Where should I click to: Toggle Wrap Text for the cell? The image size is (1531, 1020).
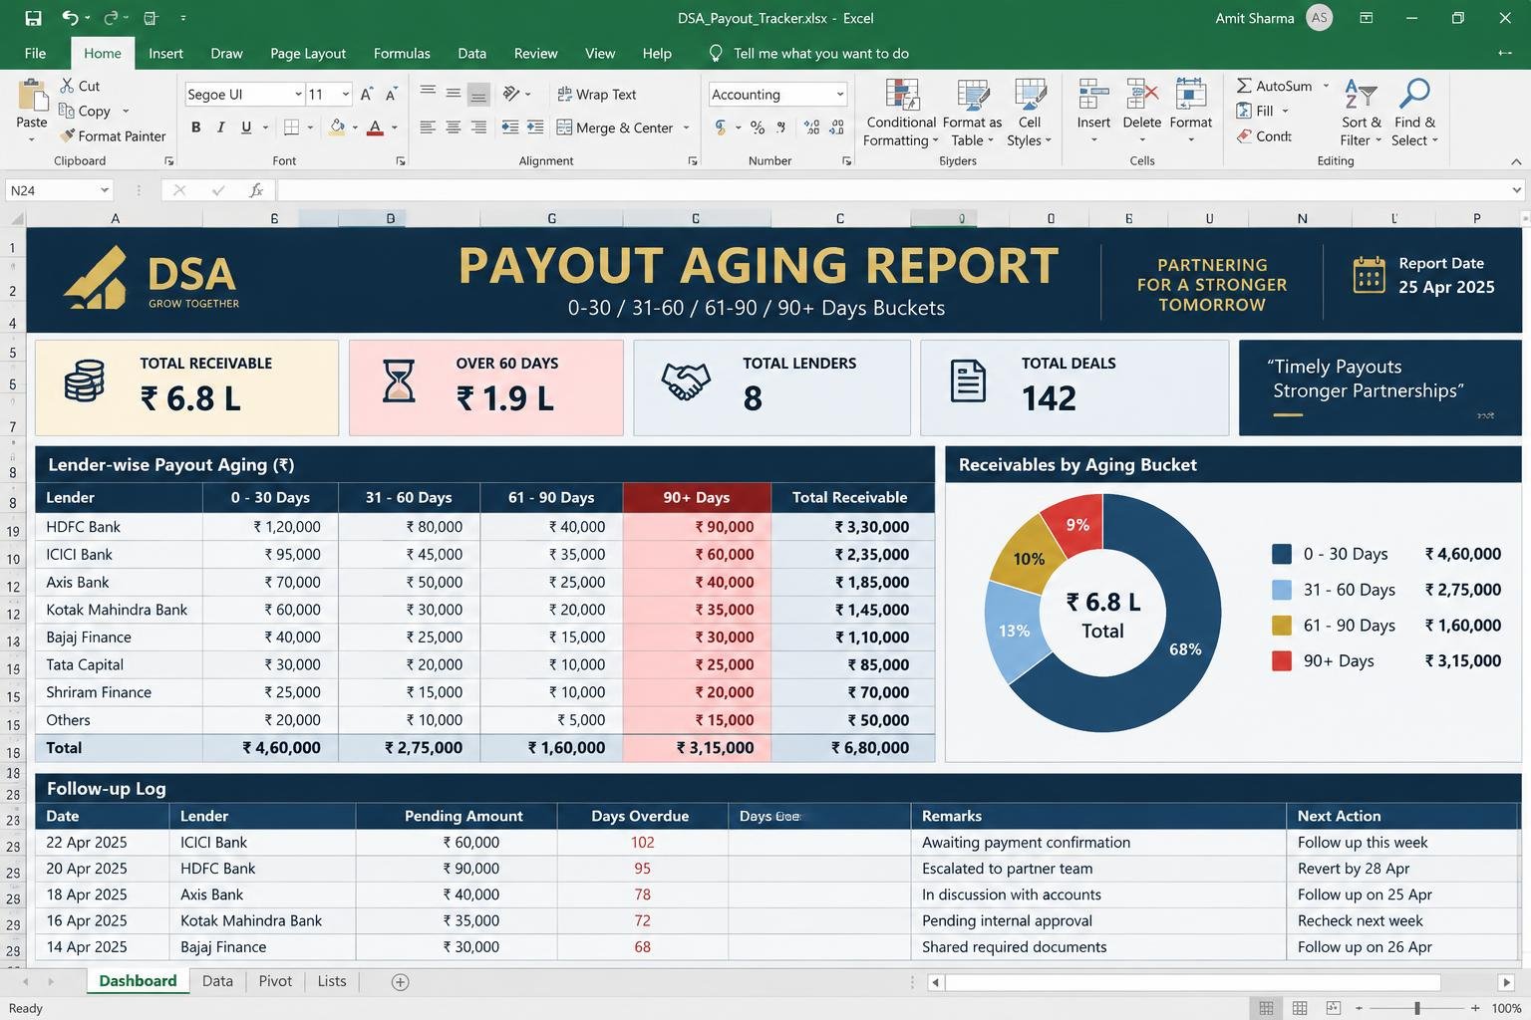point(596,94)
